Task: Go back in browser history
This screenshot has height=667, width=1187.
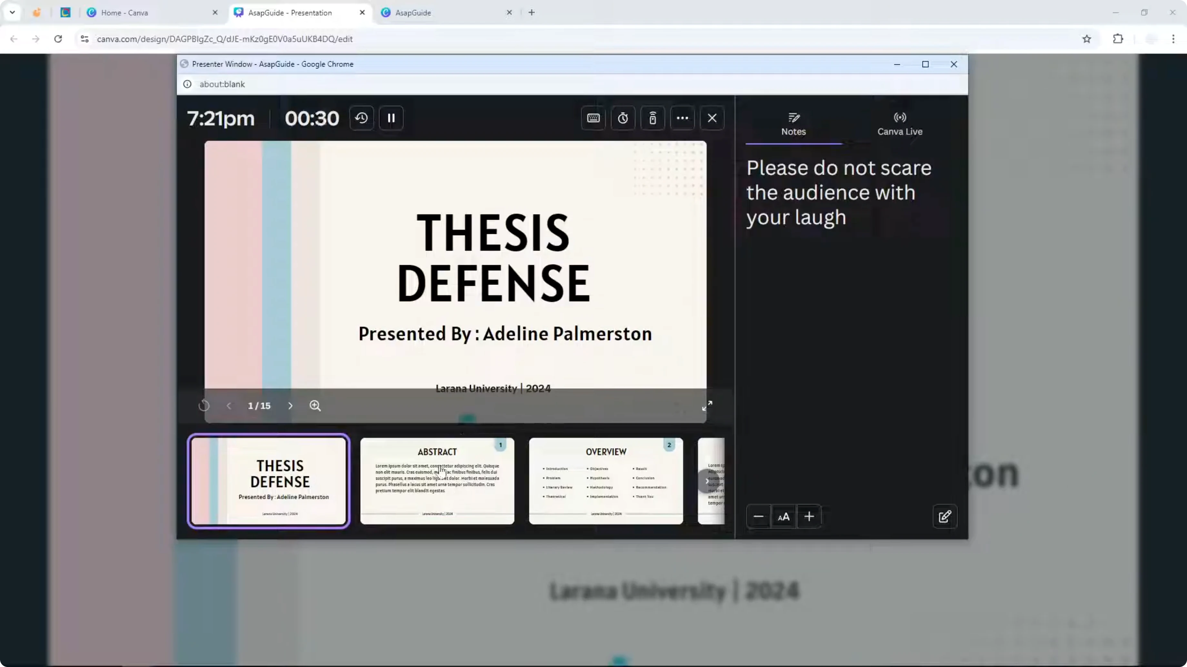Action: (14, 39)
